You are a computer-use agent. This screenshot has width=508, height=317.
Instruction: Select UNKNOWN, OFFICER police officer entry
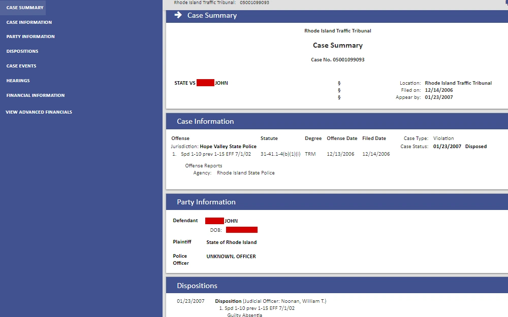(231, 257)
